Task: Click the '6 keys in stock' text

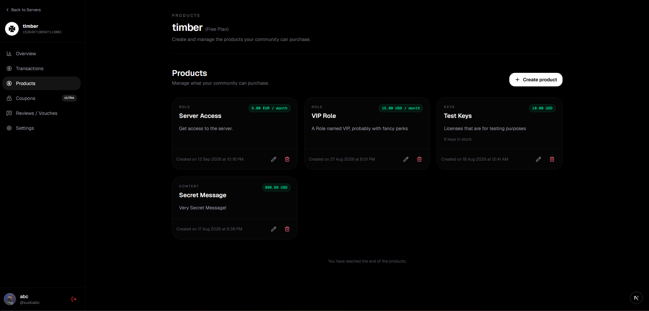Action: coord(458,139)
